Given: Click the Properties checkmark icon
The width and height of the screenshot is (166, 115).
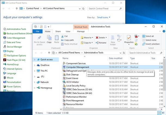Looking at the screenshot, I should 129,38.
